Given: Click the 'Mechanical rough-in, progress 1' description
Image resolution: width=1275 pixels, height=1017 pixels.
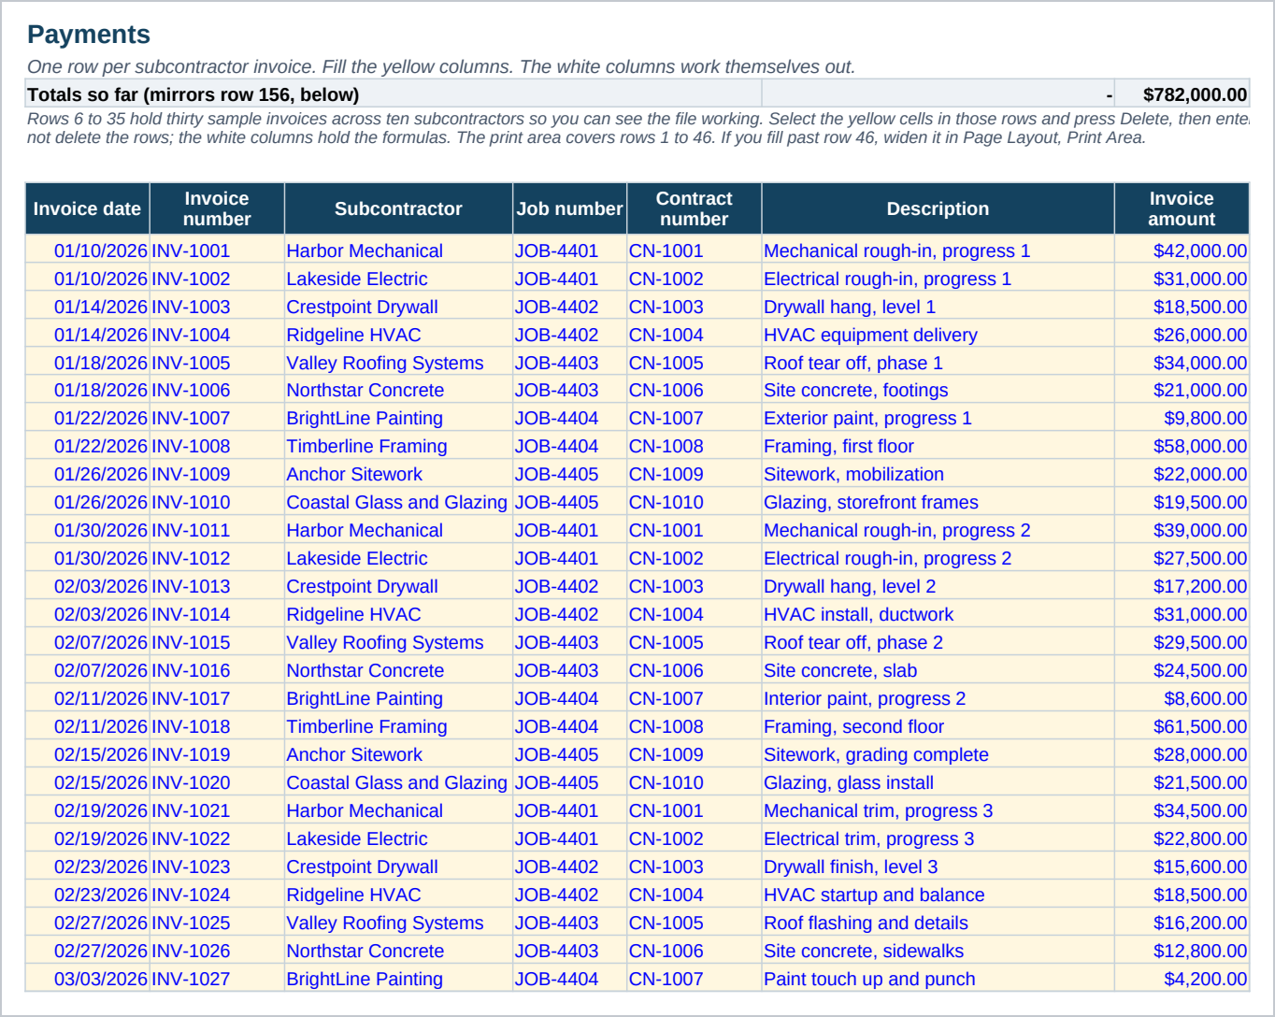Looking at the screenshot, I should tap(938, 251).
